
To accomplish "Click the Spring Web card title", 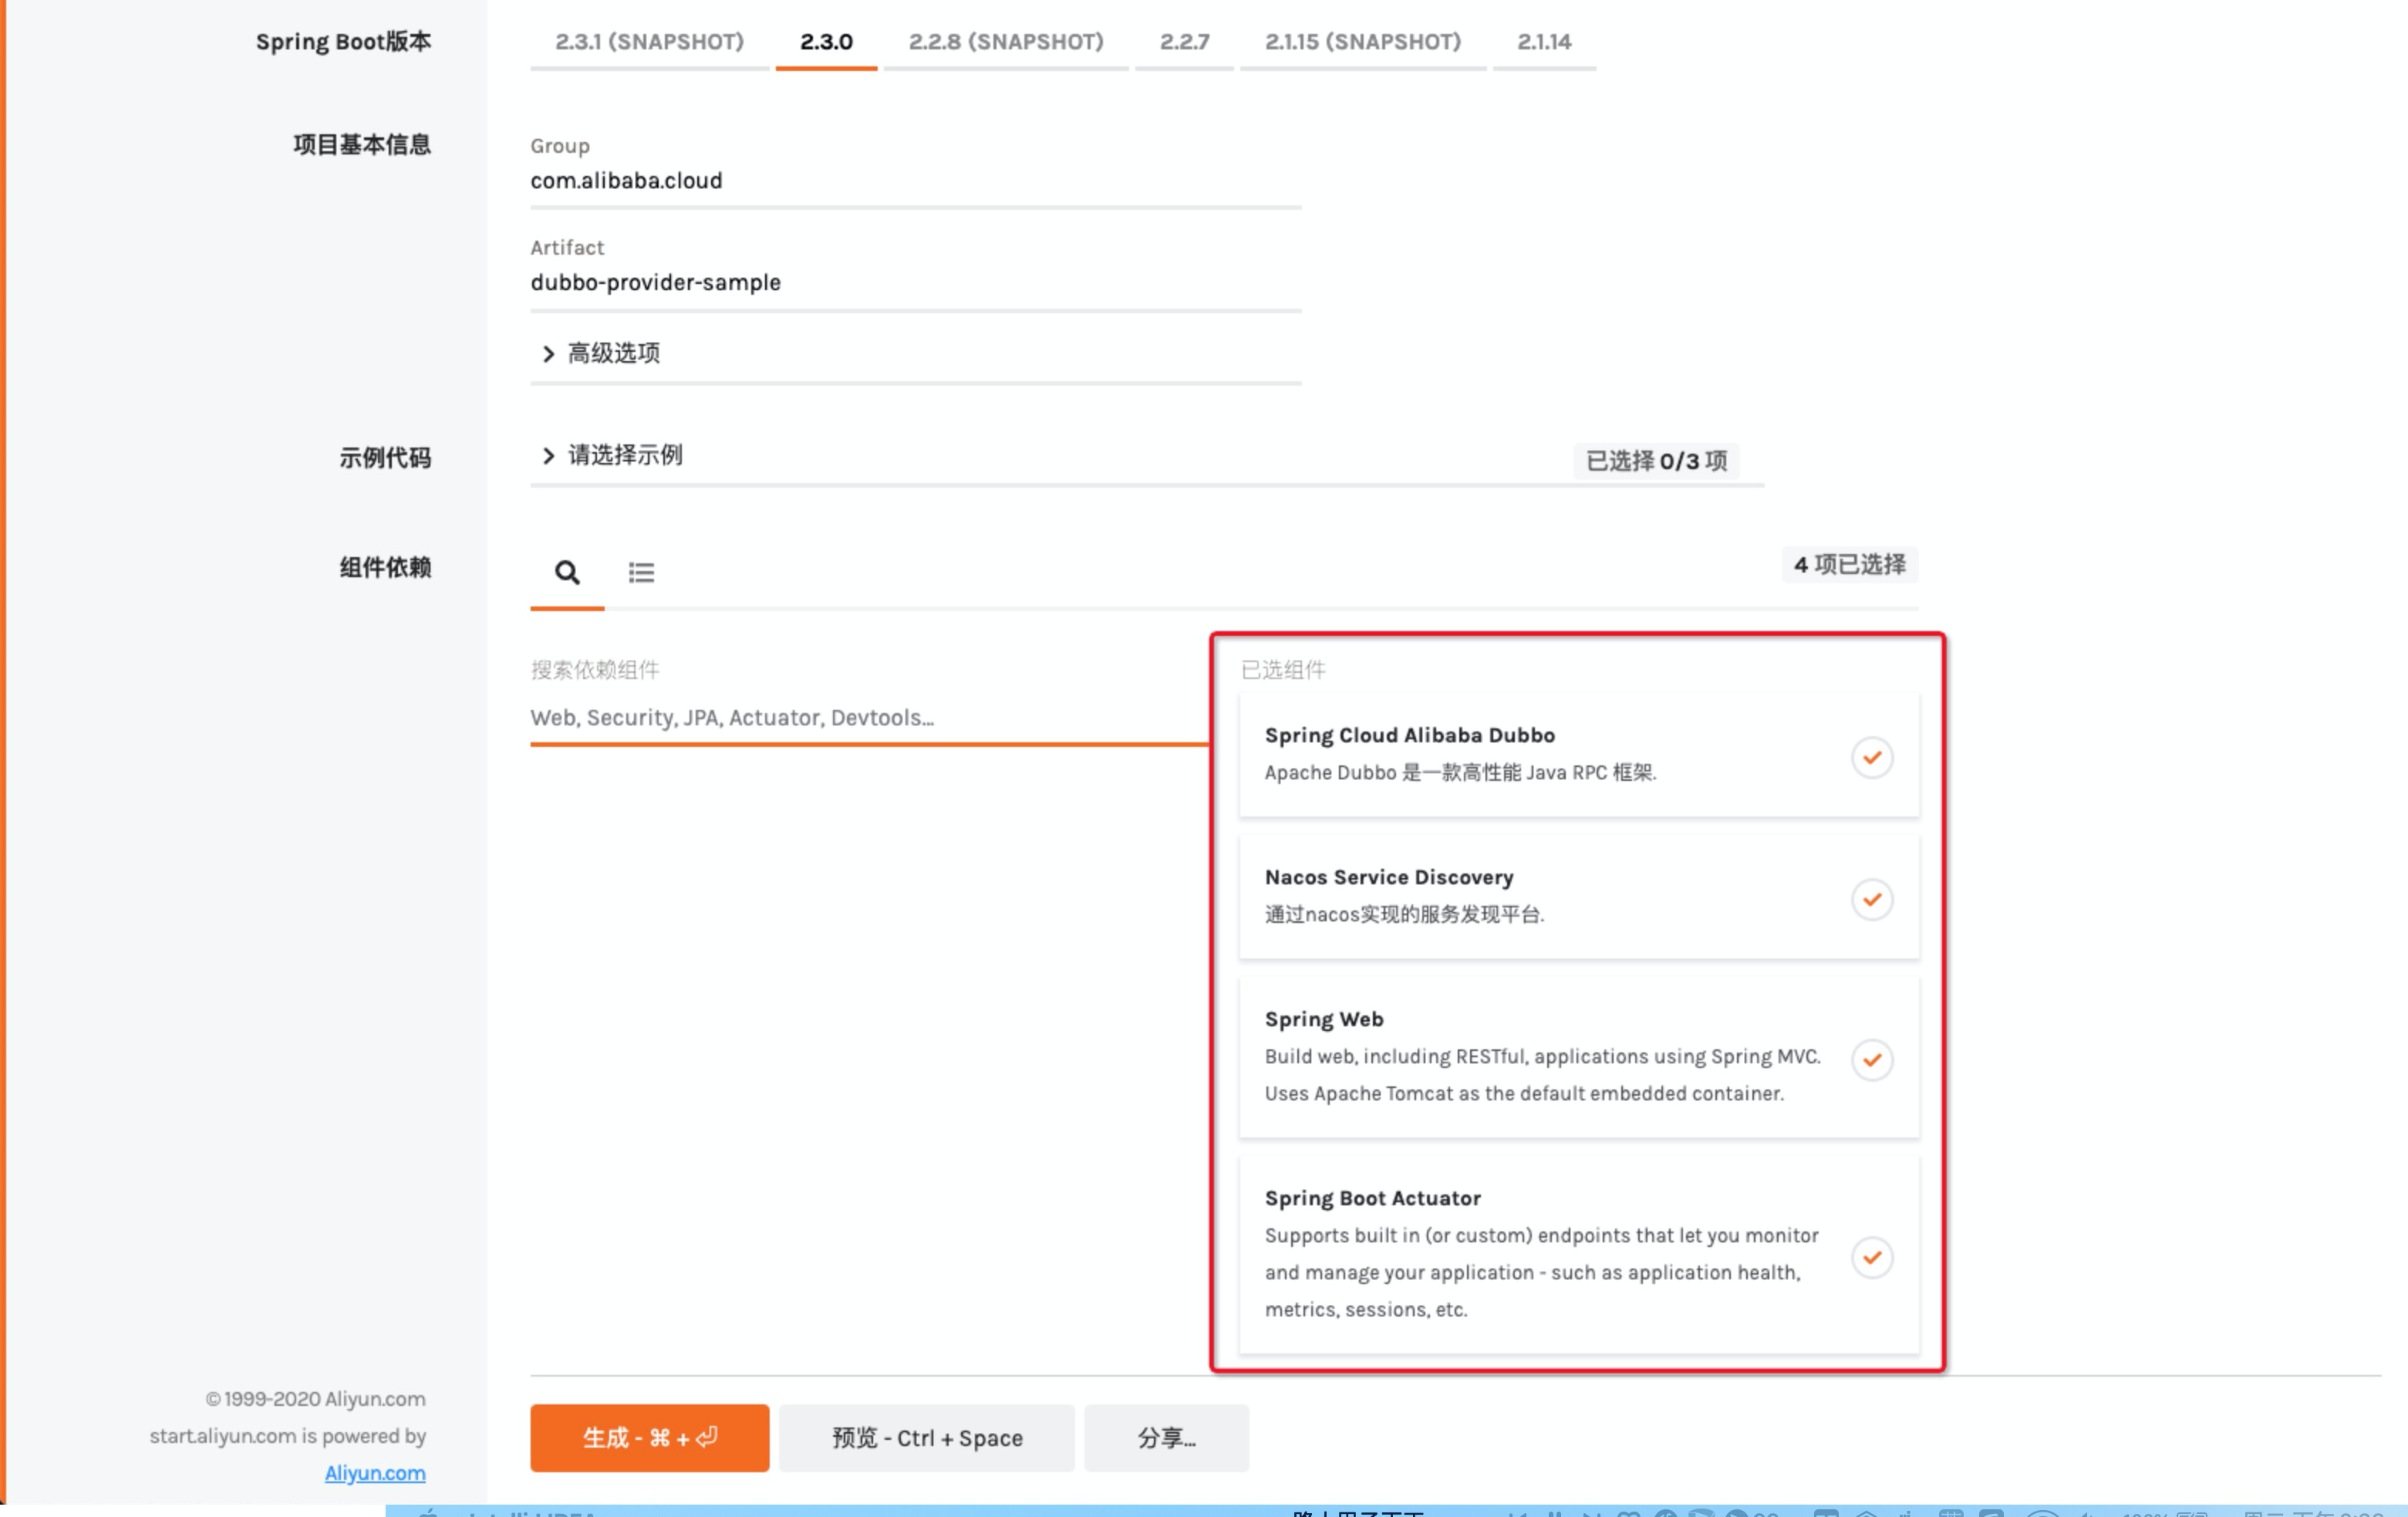I will click(x=1324, y=1019).
